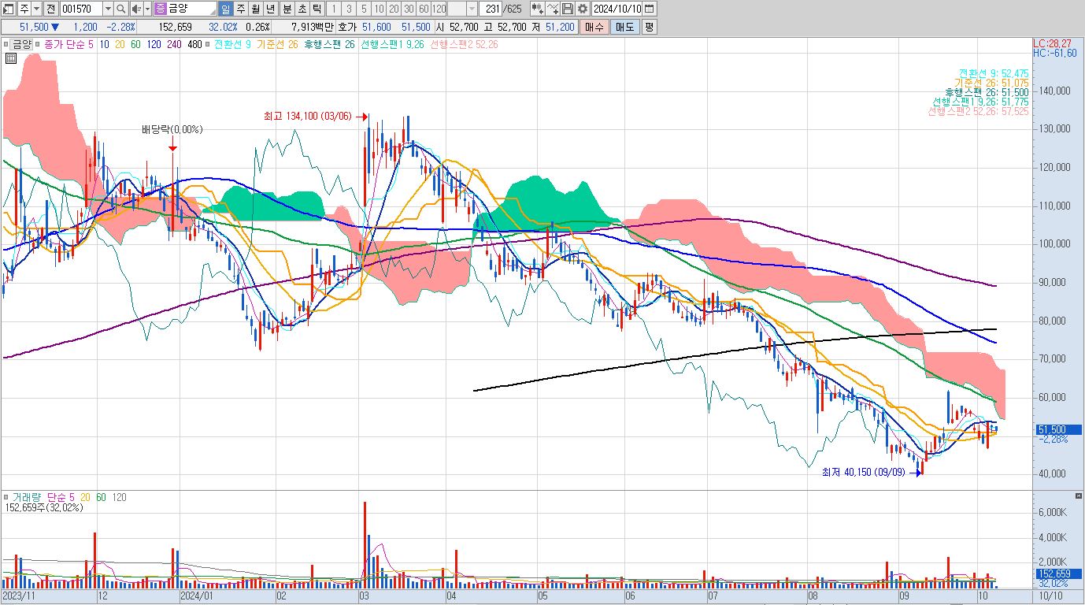The image size is (1085, 605).
Task: Click the speaker sound icon
Action: (135, 9)
